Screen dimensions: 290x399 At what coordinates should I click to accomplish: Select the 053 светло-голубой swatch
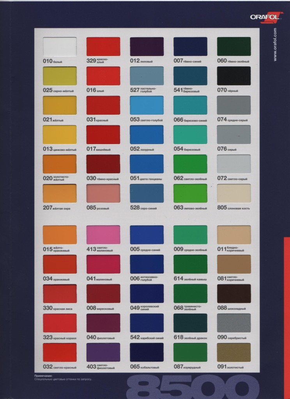tap(147, 105)
